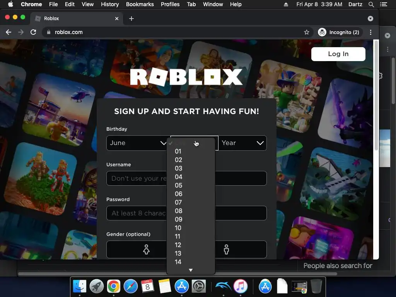The width and height of the screenshot is (396, 297).
Task: Choose day 12 from the list
Action: pos(191,245)
